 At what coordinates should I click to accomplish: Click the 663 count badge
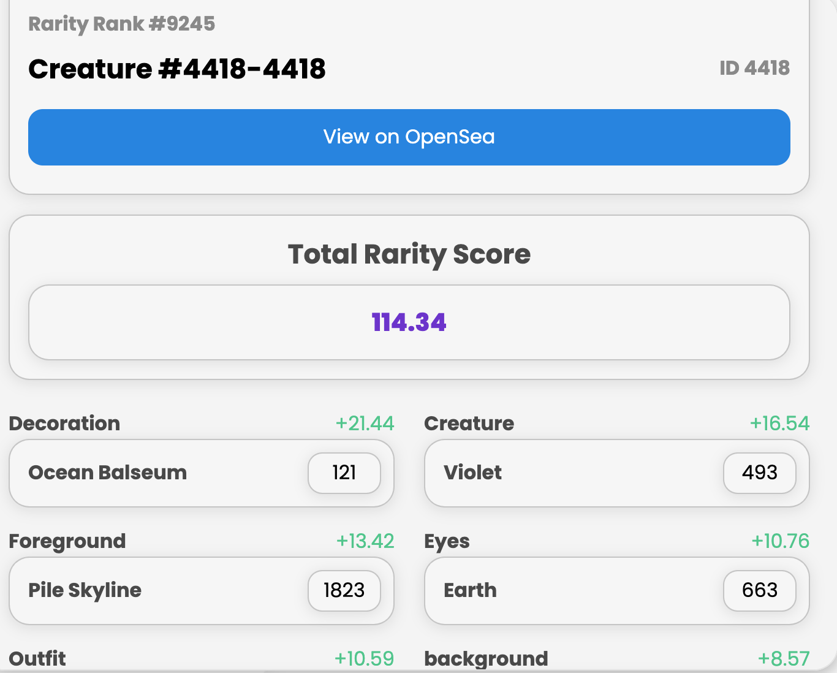pyautogui.click(x=760, y=590)
